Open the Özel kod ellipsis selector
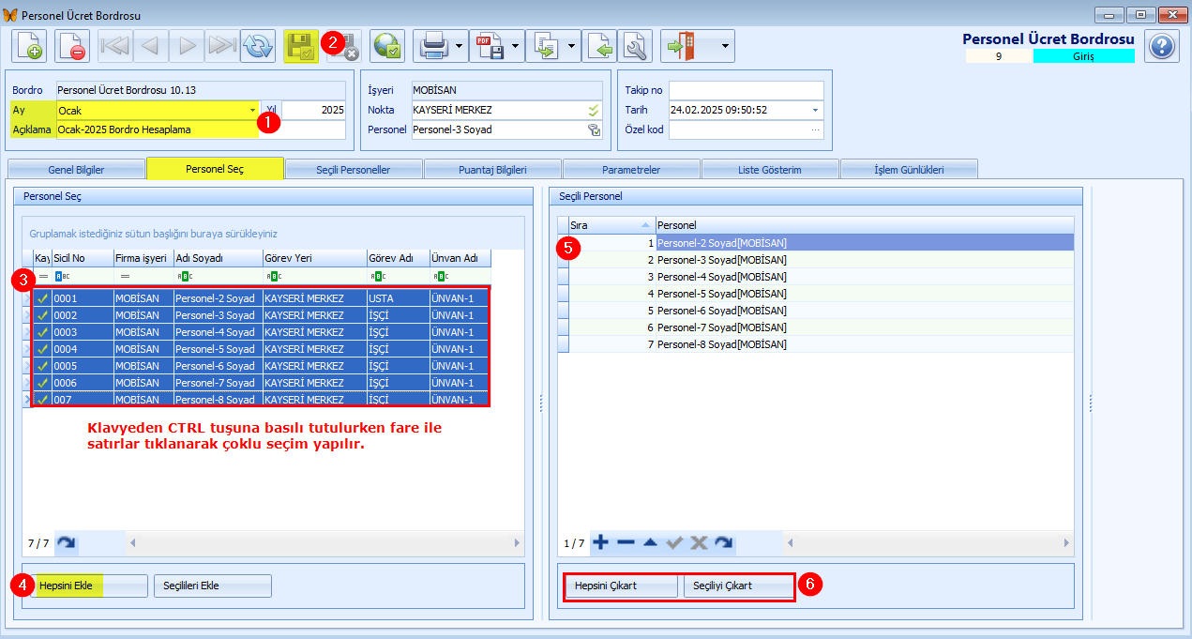This screenshot has height=639, width=1192. tap(815, 129)
